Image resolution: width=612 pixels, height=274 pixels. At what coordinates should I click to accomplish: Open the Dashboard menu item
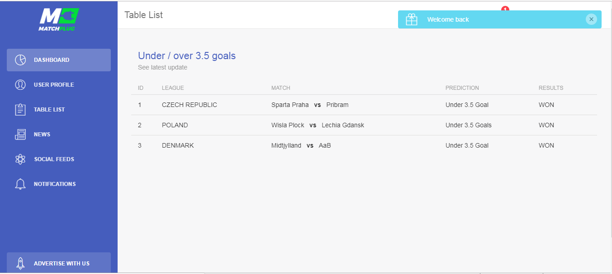[x=59, y=60]
